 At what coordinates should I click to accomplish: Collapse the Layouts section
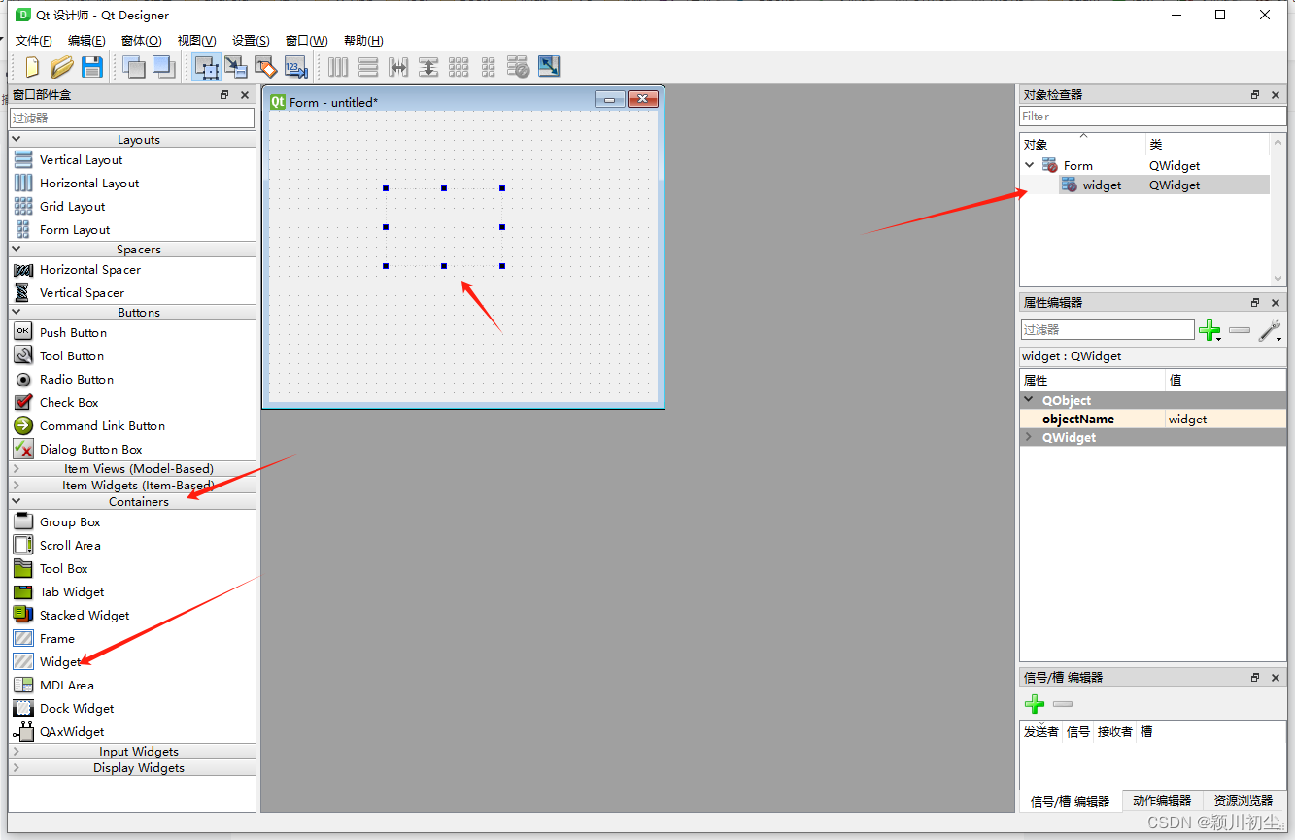tap(17, 139)
